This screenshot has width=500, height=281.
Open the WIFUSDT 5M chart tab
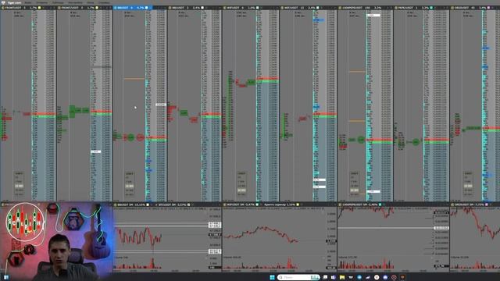[x=241, y=205]
